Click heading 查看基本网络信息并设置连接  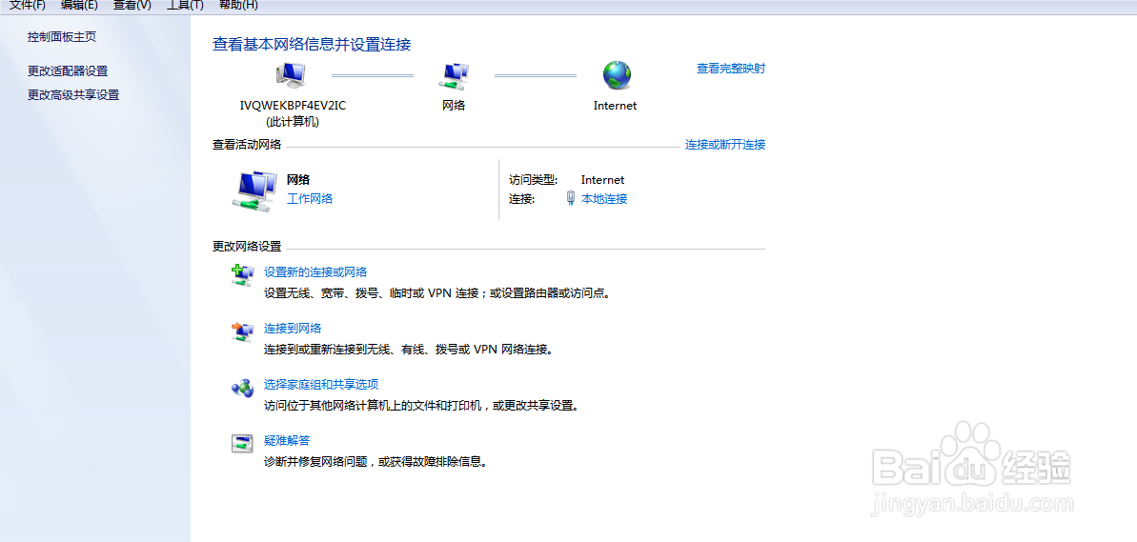(x=312, y=44)
